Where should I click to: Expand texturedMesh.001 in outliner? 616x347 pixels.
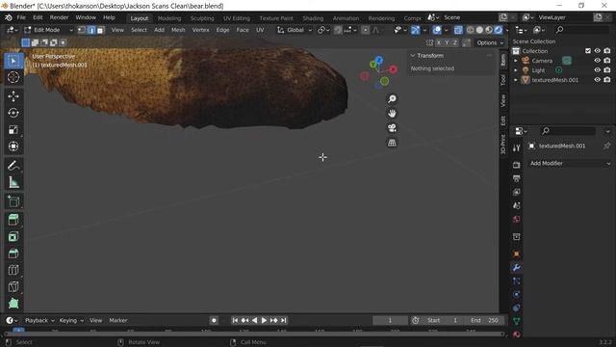tap(516, 79)
